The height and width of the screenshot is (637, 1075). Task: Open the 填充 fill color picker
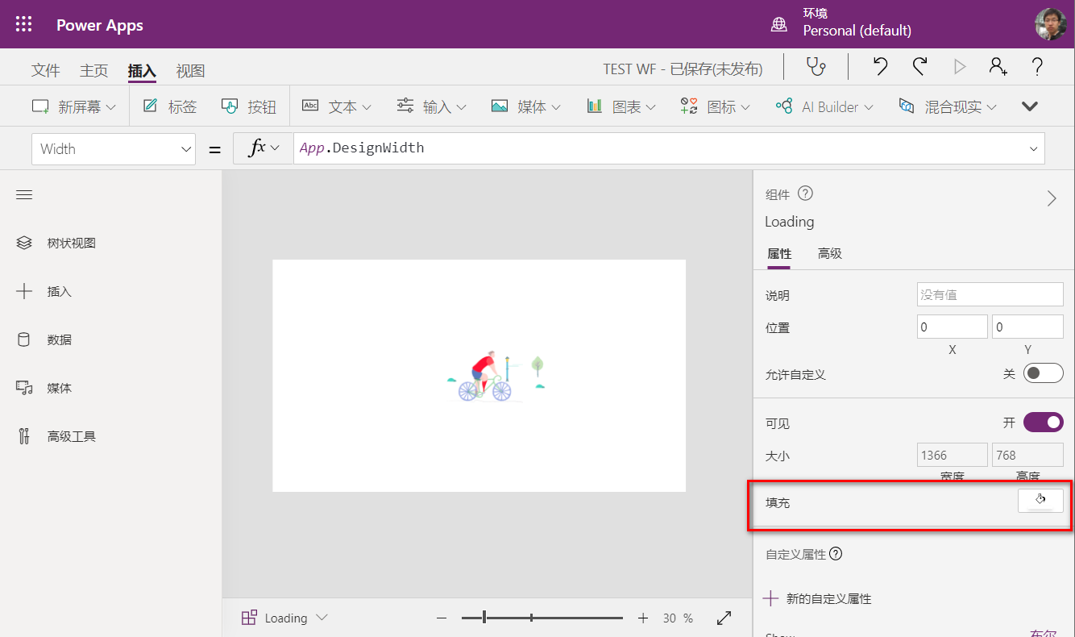click(x=1040, y=501)
